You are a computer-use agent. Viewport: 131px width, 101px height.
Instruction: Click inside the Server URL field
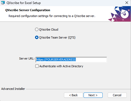[71, 60]
